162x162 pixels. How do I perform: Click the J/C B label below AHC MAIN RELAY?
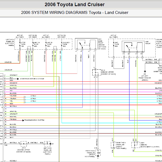click(x=108, y=72)
